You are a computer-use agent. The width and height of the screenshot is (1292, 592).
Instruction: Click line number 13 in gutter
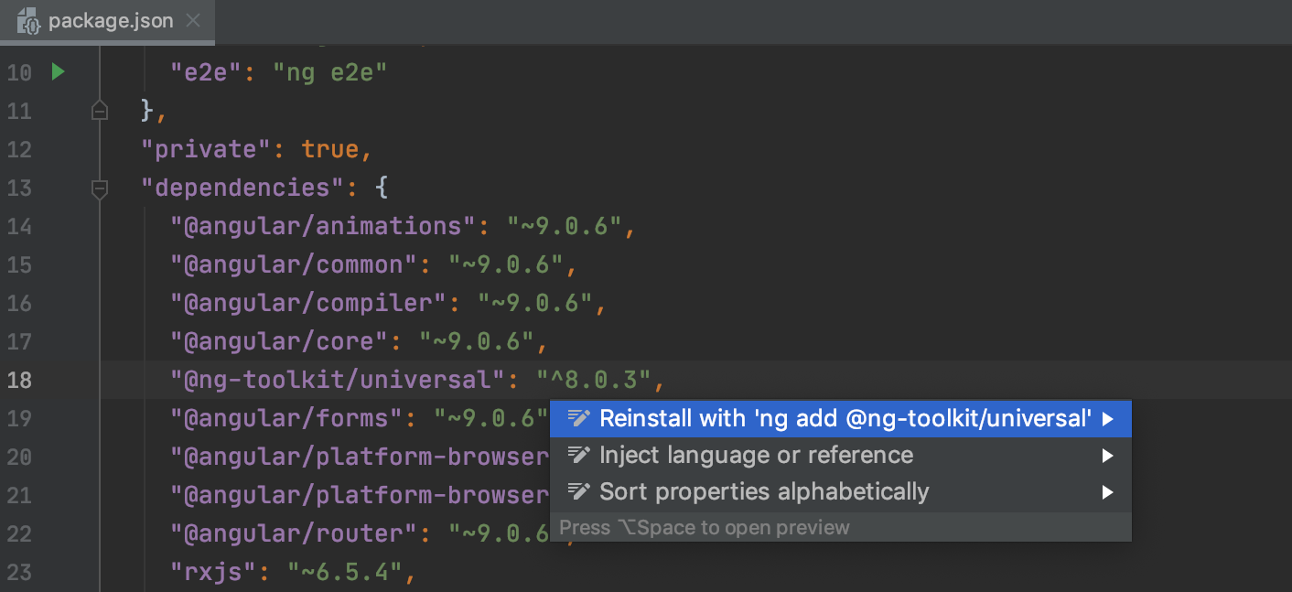[x=19, y=188]
